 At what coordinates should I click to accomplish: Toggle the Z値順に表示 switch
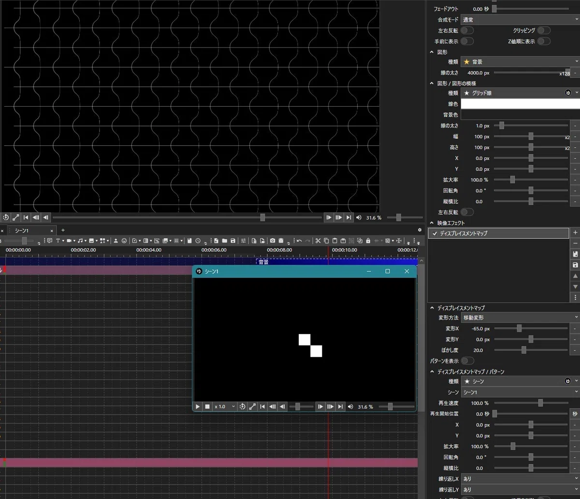coord(544,42)
